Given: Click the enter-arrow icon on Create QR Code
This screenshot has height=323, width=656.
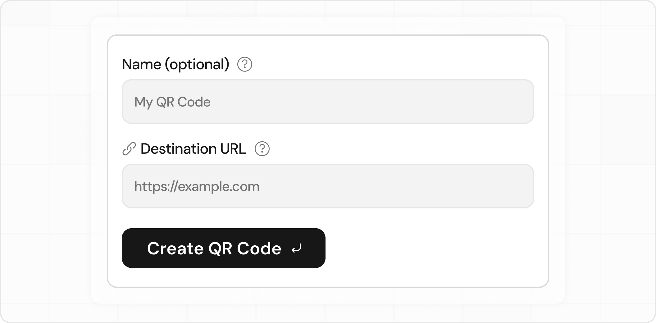Looking at the screenshot, I should (296, 249).
